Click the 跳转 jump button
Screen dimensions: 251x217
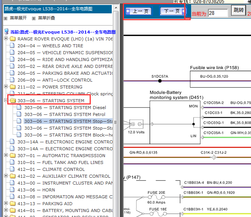238,10
